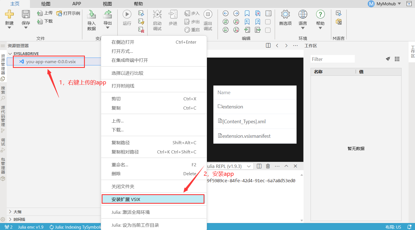Screen dimensions: 415x230
Task: Expand the 帮助 dropdown arrow in 环境 group
Action: (x=320, y=28)
